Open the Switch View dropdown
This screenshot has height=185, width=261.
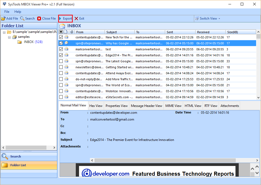[x=207, y=18]
